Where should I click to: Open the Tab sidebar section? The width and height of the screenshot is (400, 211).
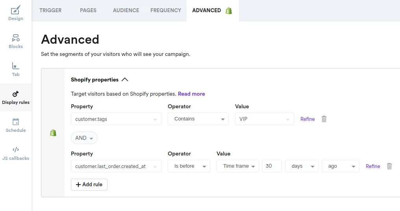pyautogui.click(x=16, y=69)
